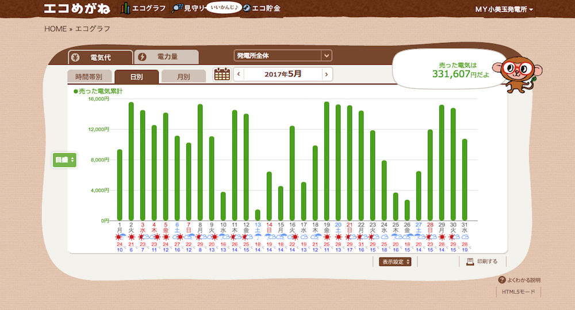This screenshot has height=310, width=575.
Task: Select the 月別 tab
Action: tap(183, 76)
